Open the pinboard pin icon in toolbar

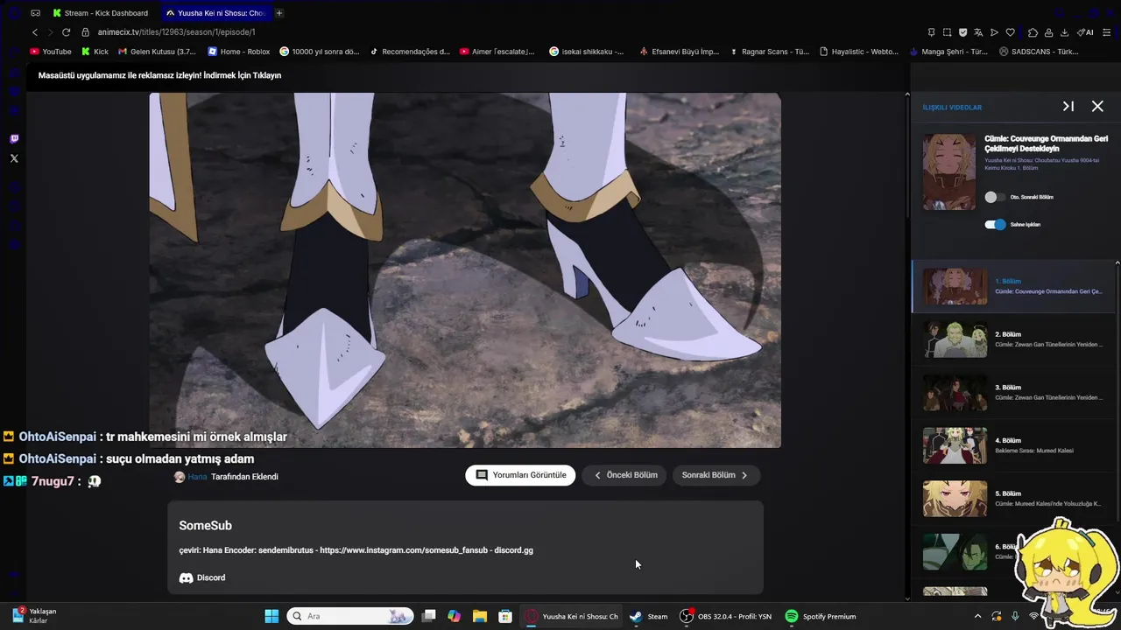tap(931, 32)
